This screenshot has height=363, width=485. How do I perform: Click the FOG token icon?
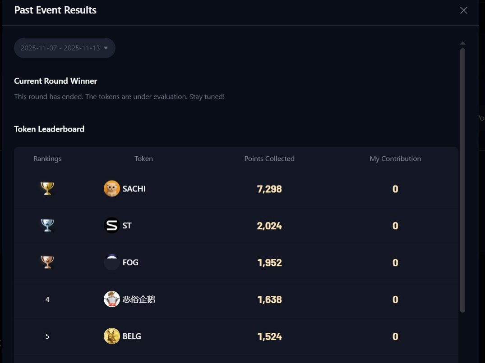click(x=111, y=263)
